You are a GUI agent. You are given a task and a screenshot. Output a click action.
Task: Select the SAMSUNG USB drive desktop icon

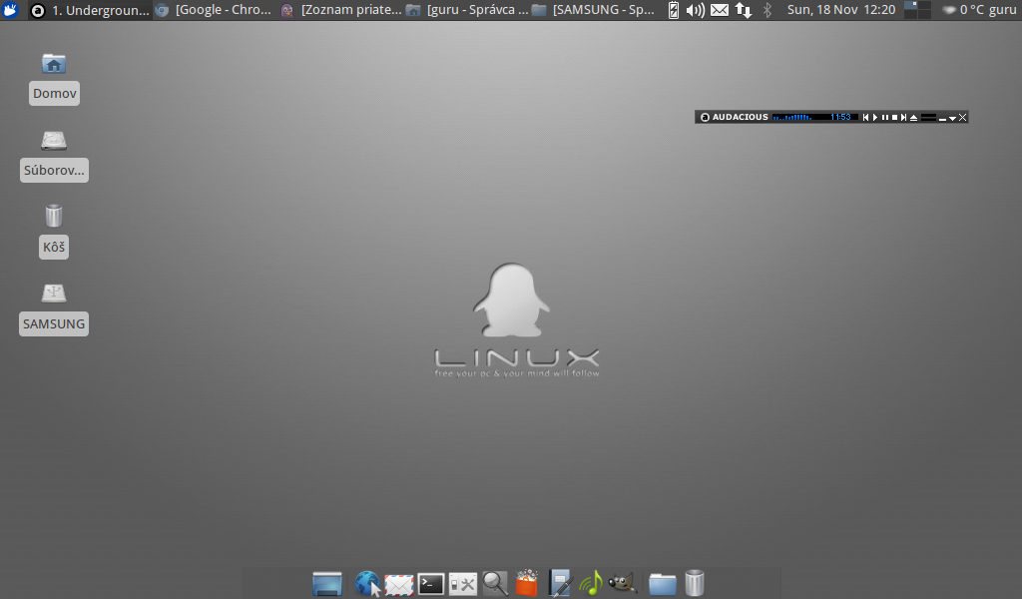[54, 308]
